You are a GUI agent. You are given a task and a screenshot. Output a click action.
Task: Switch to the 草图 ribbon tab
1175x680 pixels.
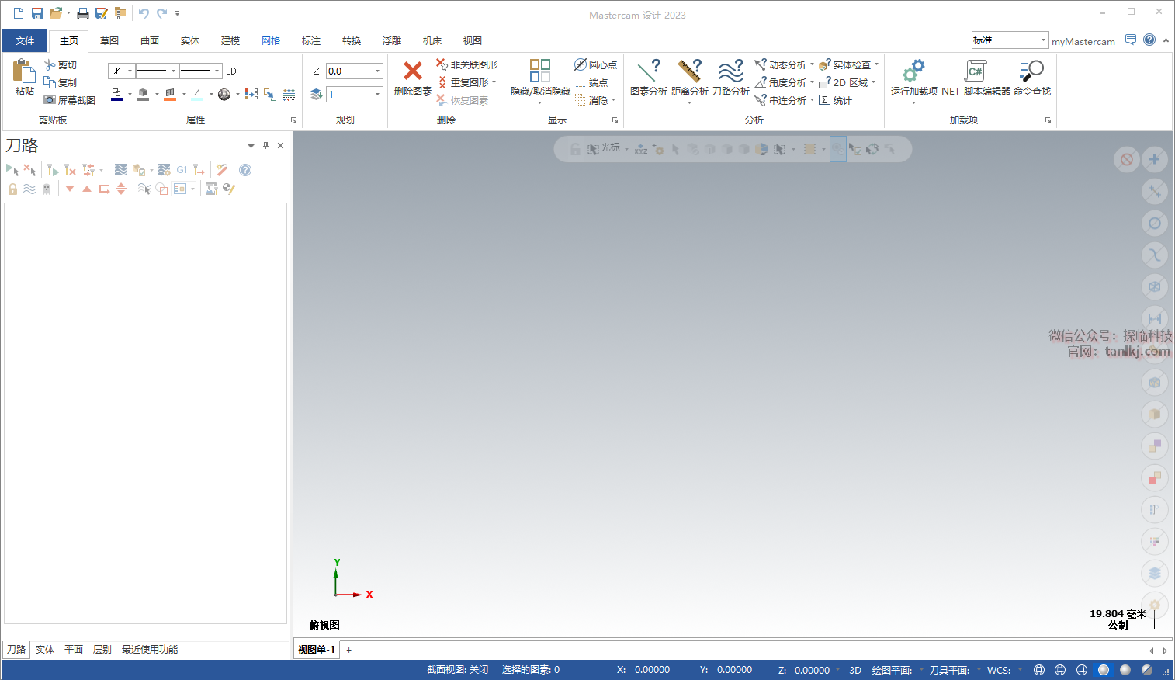[109, 40]
